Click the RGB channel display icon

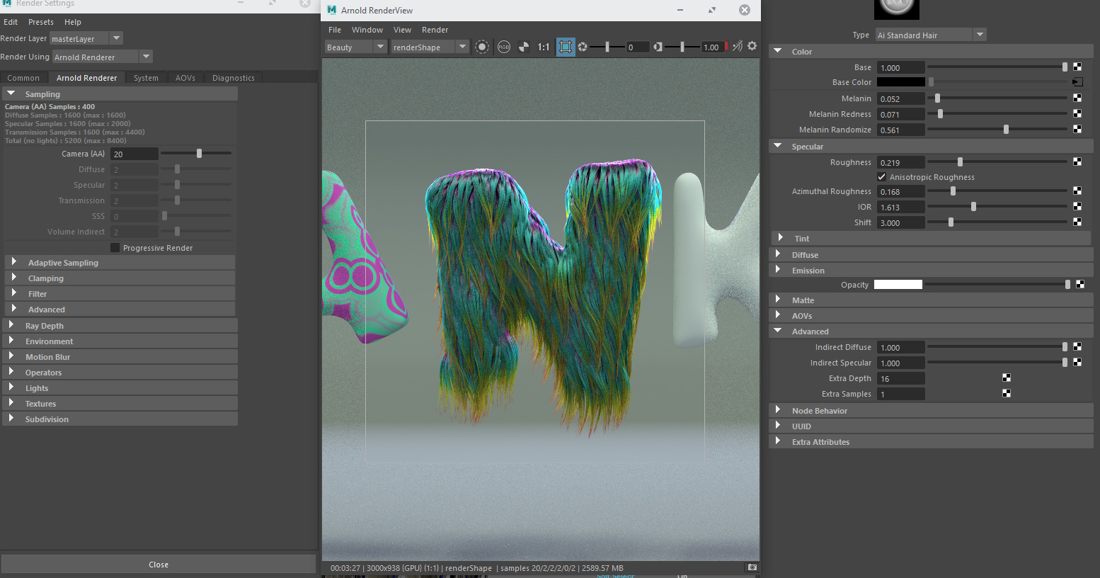504,47
